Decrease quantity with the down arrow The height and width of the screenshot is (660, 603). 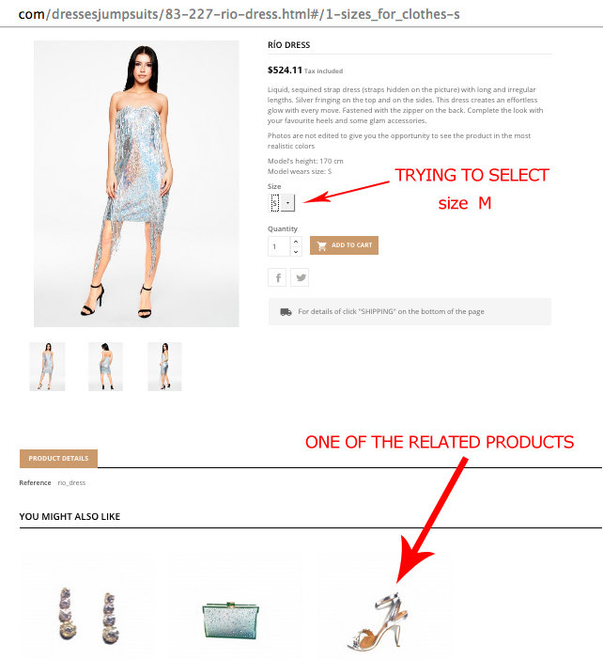click(296, 251)
